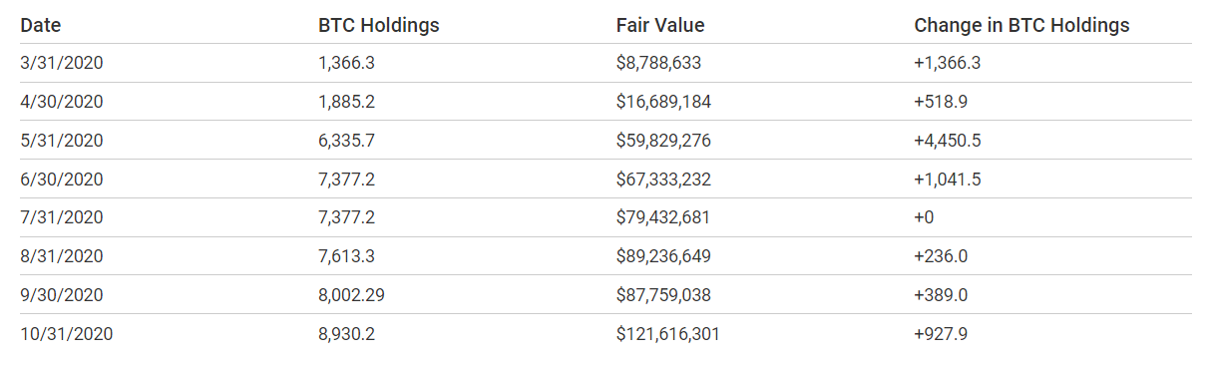Viewport: 1210px width, 365px height.
Task: Click the Date column header
Action: [40, 25]
